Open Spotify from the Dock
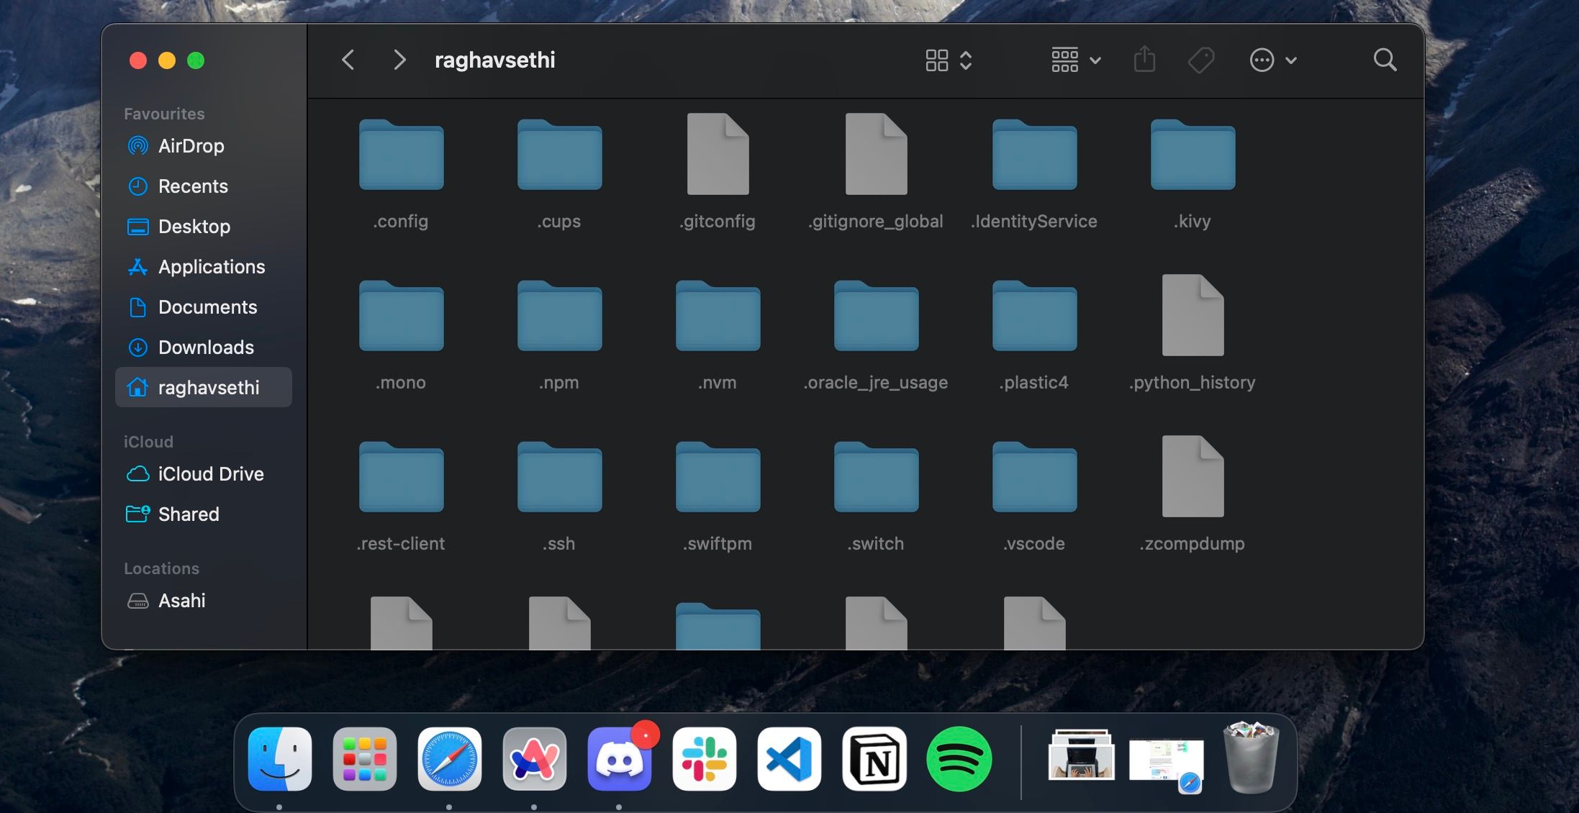Viewport: 1579px width, 813px height. pyautogui.click(x=959, y=758)
